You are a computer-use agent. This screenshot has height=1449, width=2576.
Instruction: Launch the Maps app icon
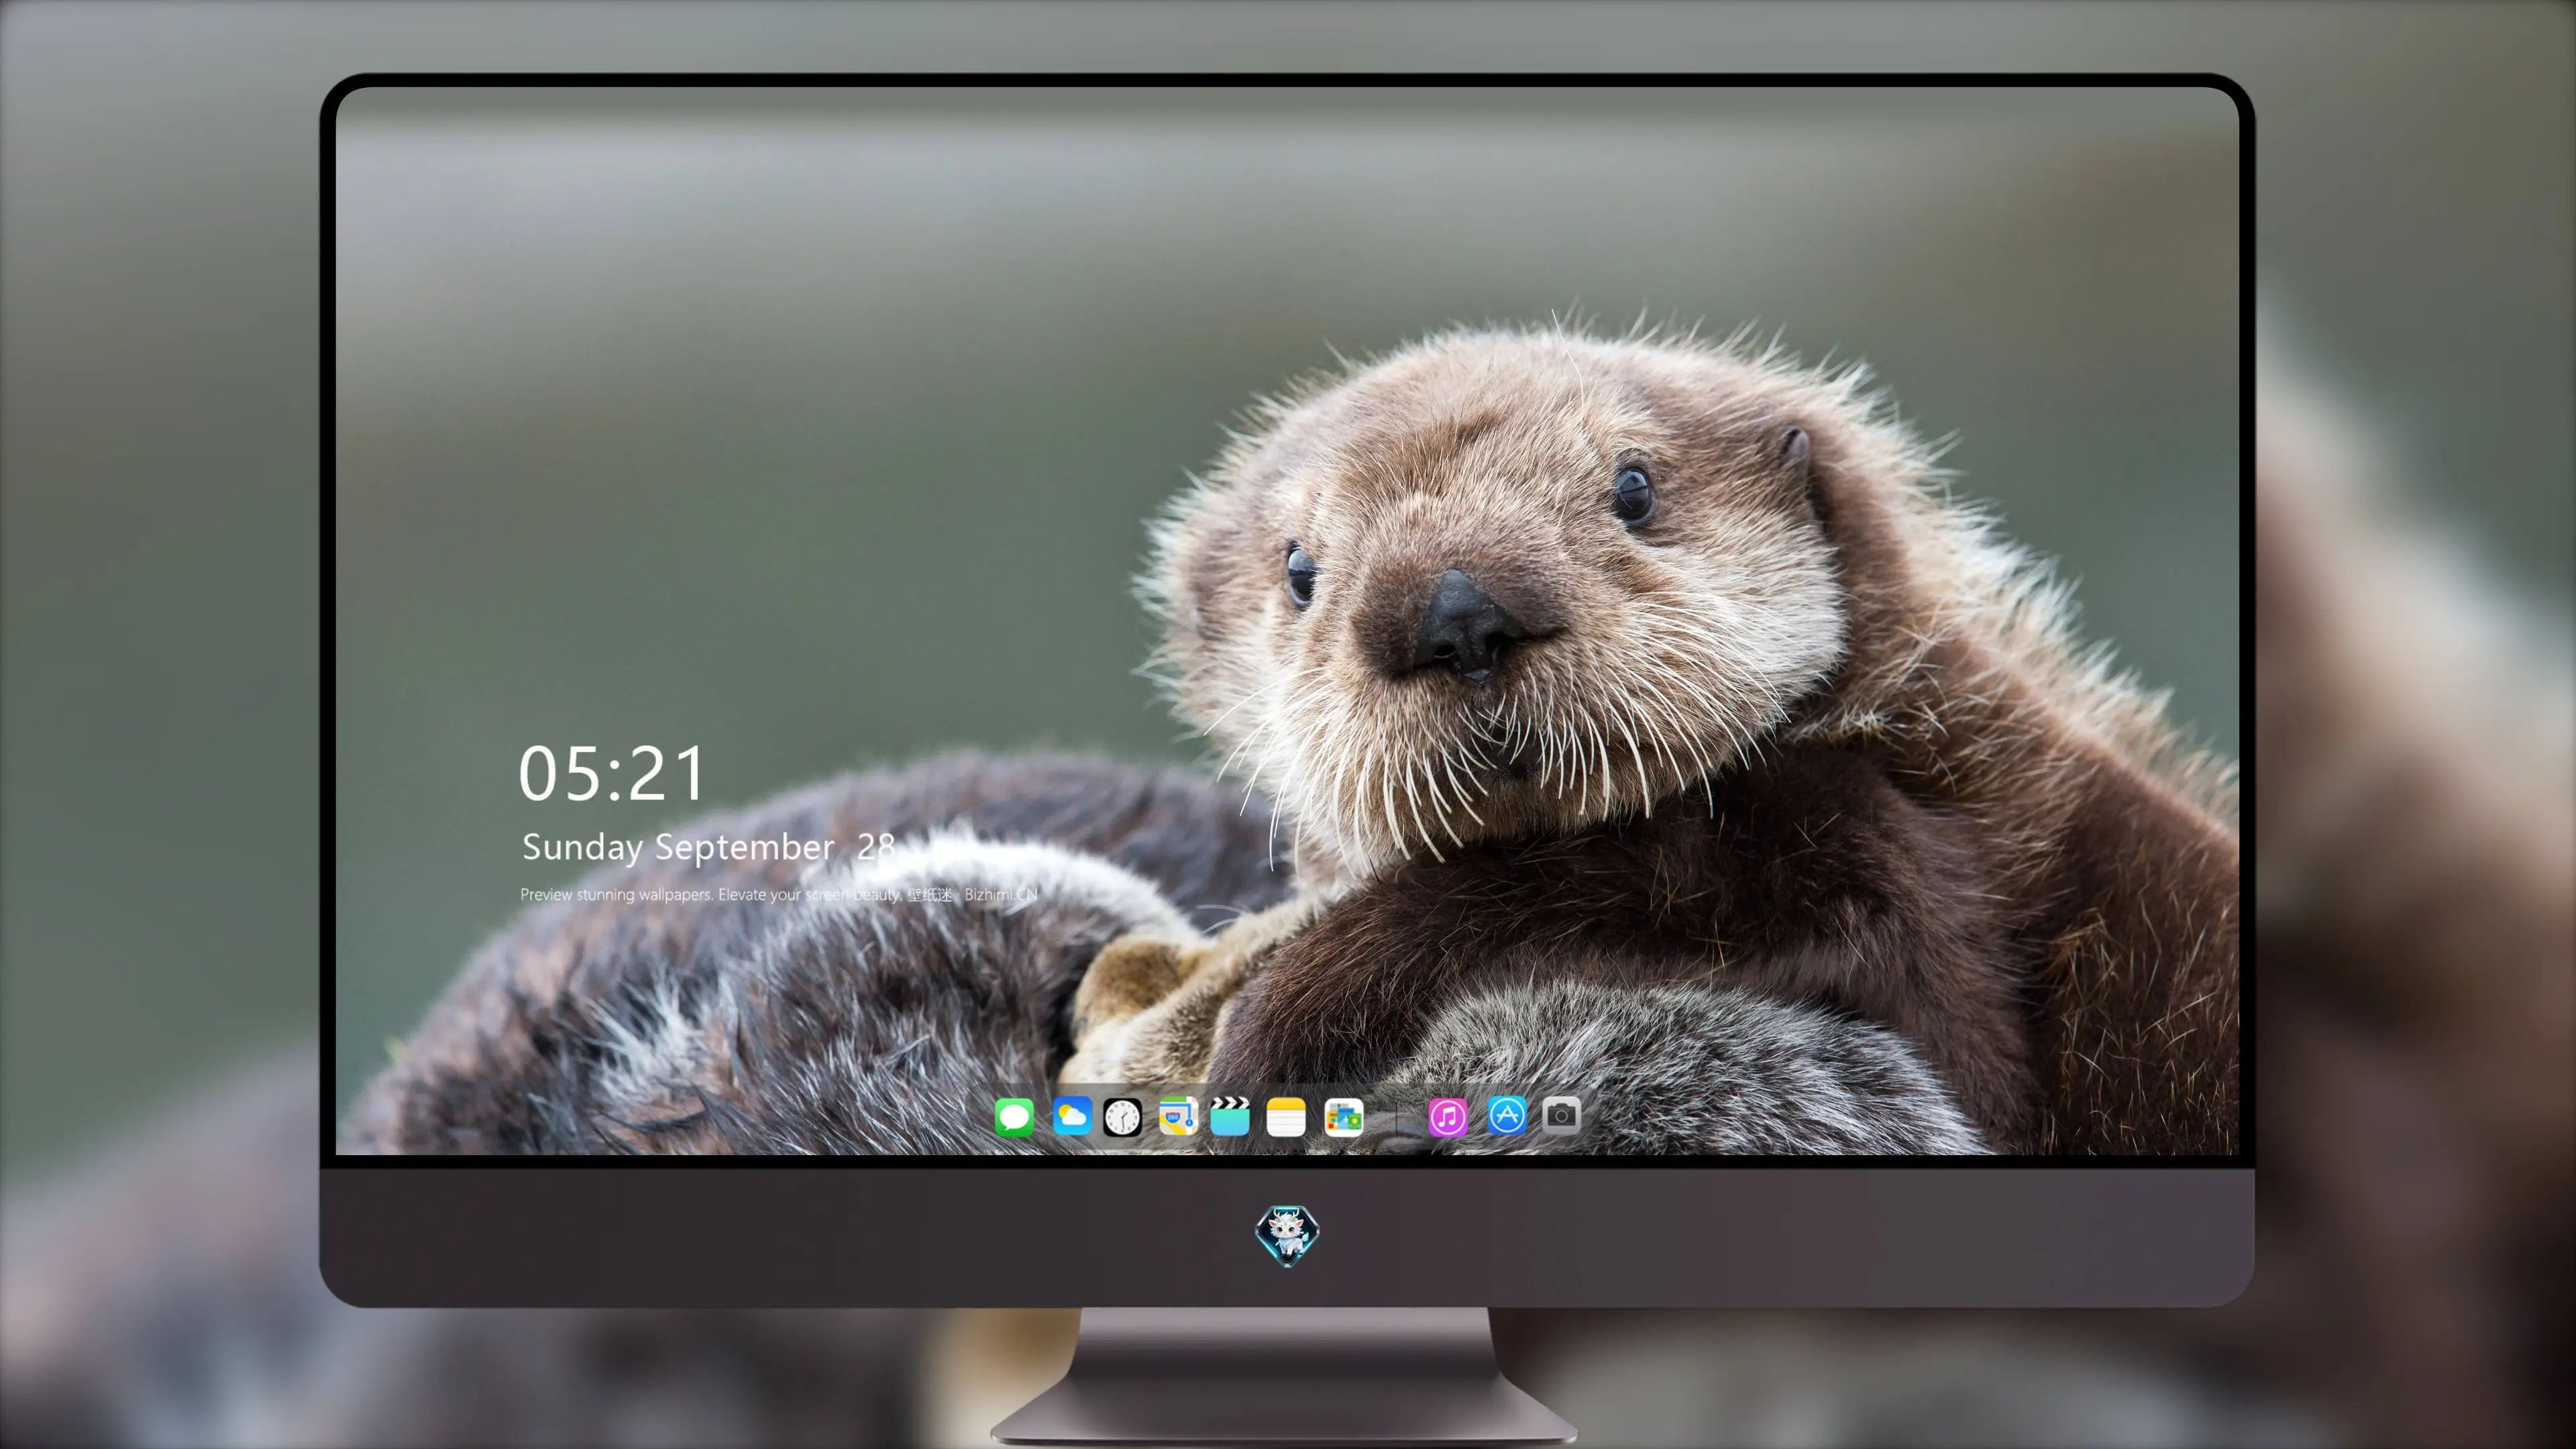point(1178,1116)
